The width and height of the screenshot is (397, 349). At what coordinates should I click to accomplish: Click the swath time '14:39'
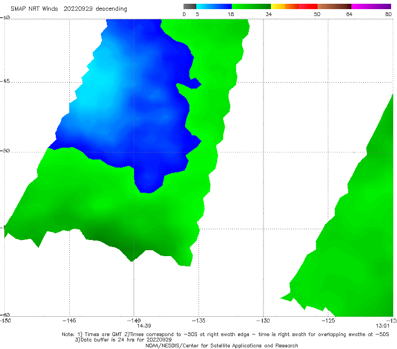click(x=144, y=326)
